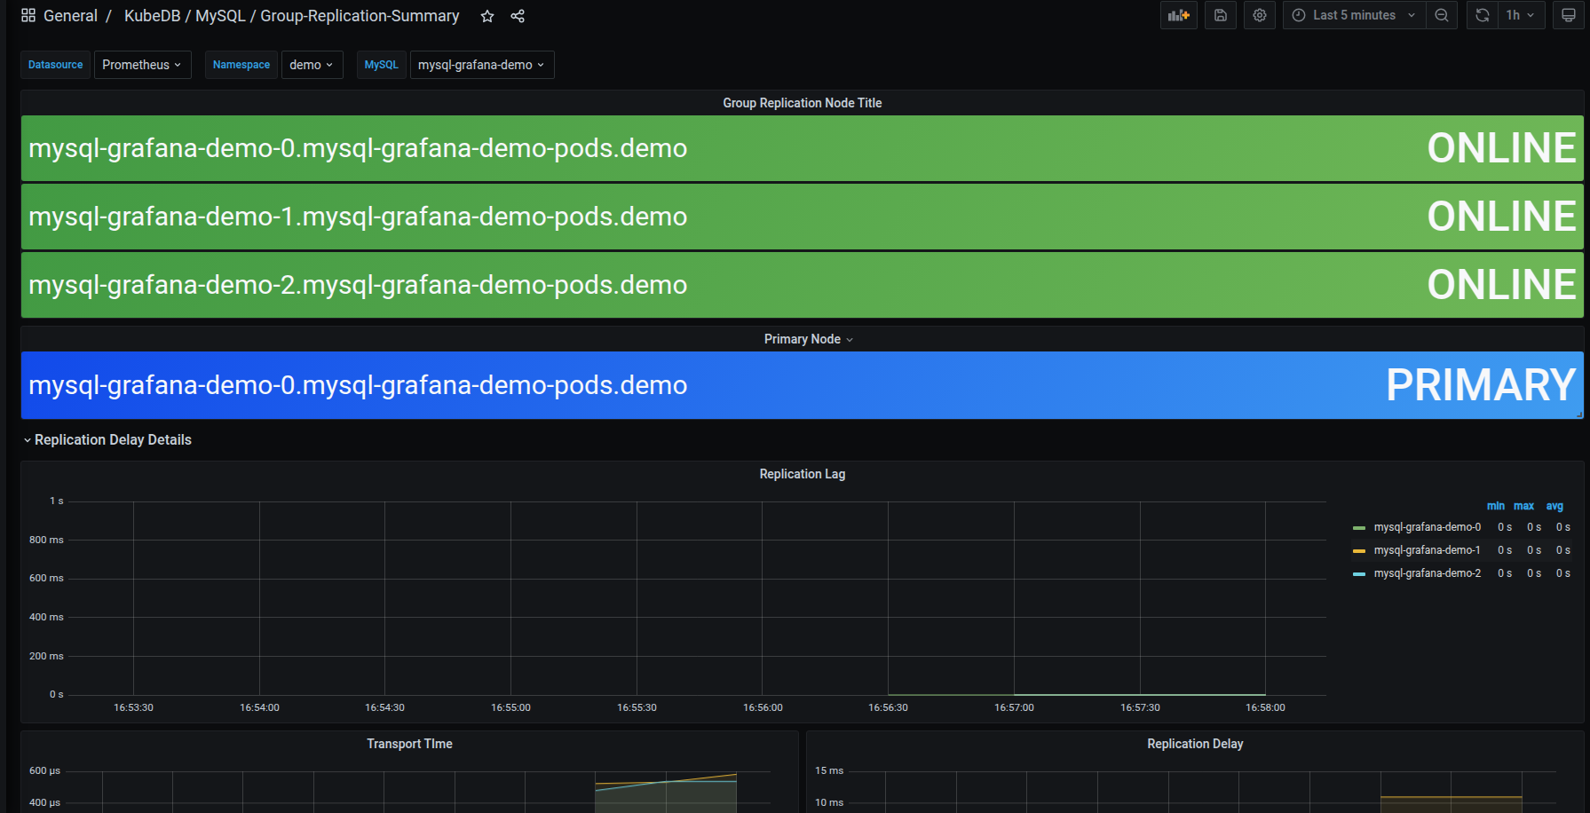The image size is (1590, 813).
Task: Open dashboard settings gear
Action: point(1260,15)
